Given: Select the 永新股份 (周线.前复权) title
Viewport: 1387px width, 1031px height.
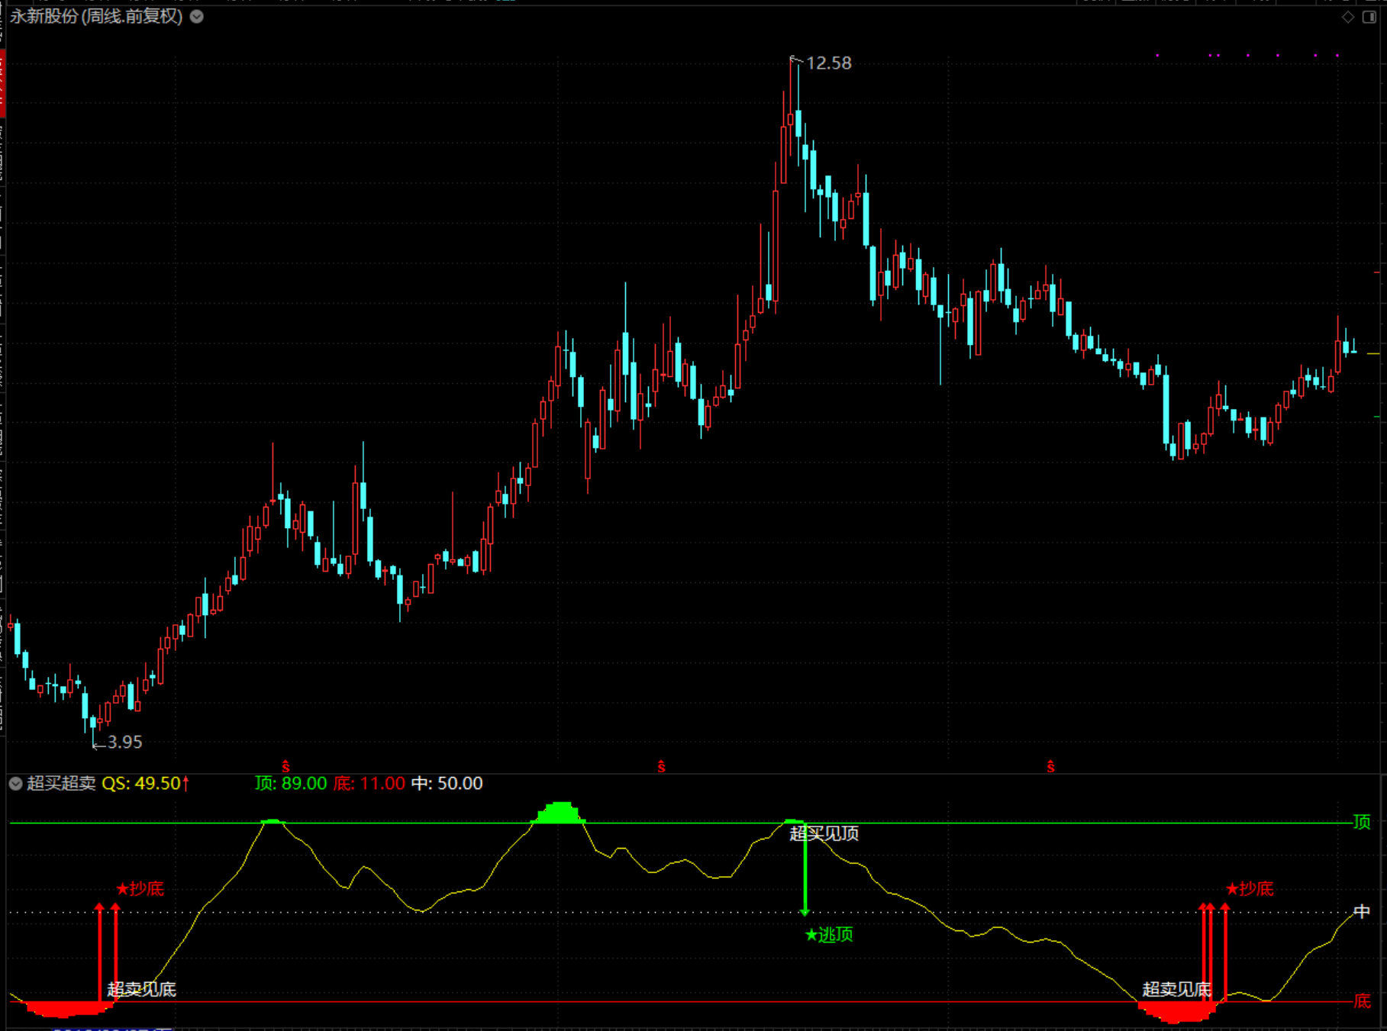Looking at the screenshot, I should 96,17.
